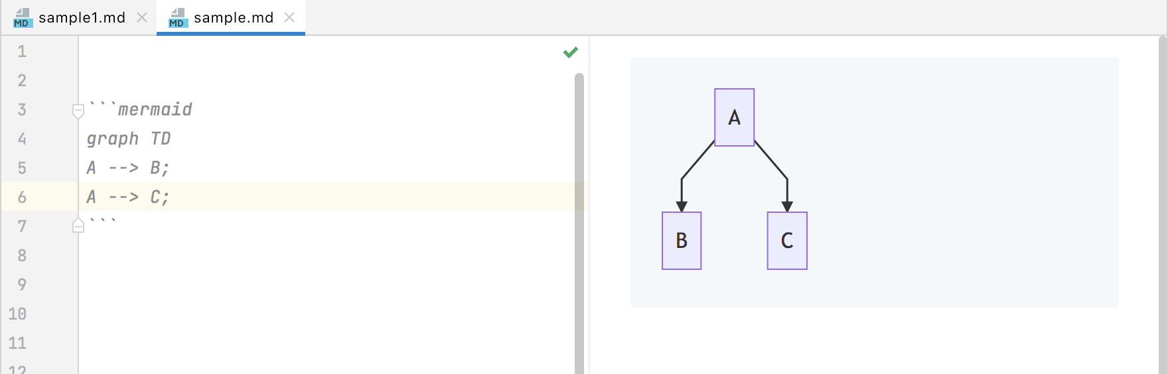The width and height of the screenshot is (1168, 374).
Task: Click the green inspection checkmark icon
Action: pos(571,52)
